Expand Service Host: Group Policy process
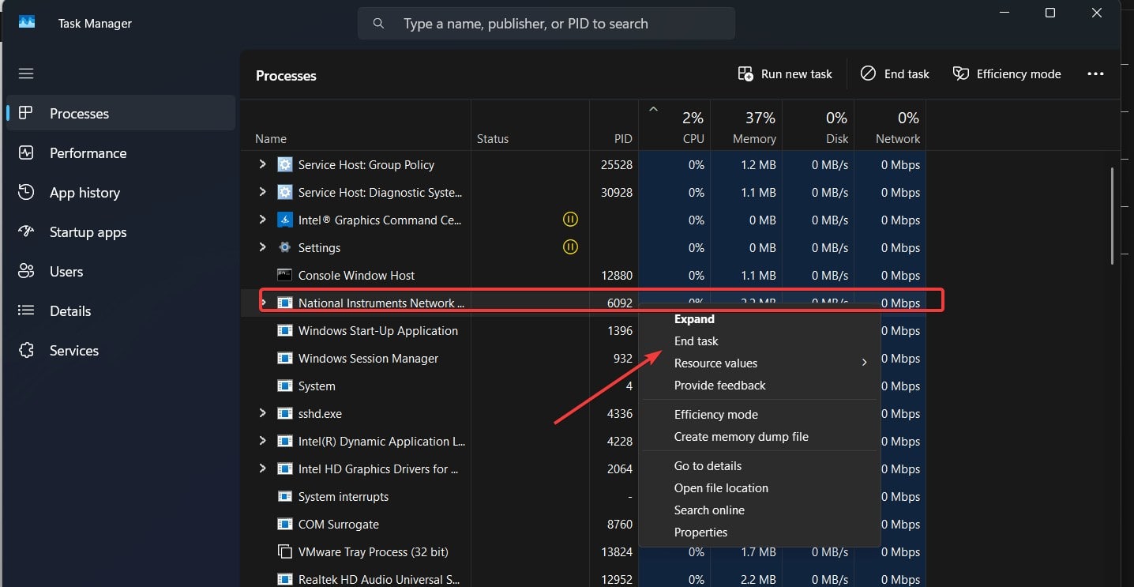 pos(263,165)
